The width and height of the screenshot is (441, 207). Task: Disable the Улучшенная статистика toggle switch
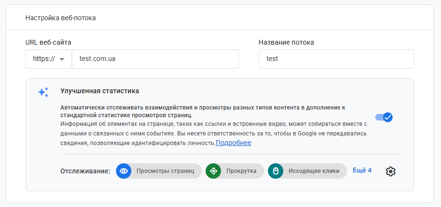(384, 117)
